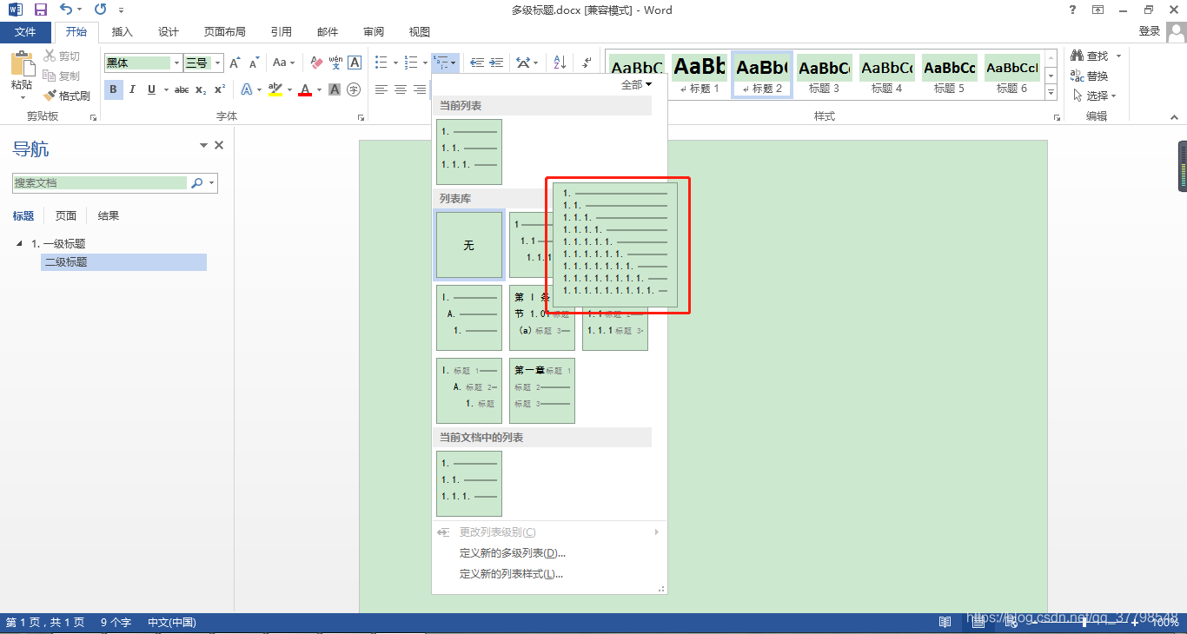
Task: Open the 插入 ribbon tab
Action: (123, 32)
